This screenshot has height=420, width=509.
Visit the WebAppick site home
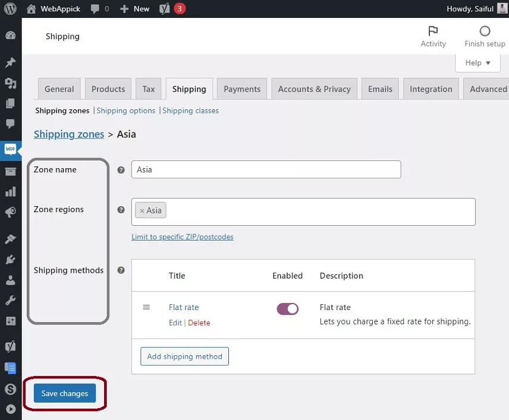click(54, 9)
